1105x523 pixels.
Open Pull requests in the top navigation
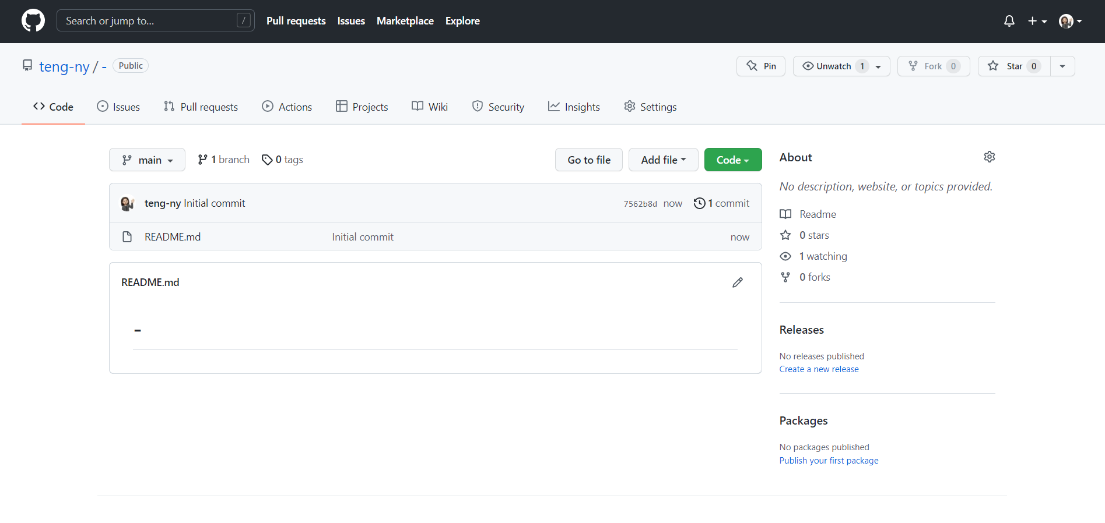[296, 21]
